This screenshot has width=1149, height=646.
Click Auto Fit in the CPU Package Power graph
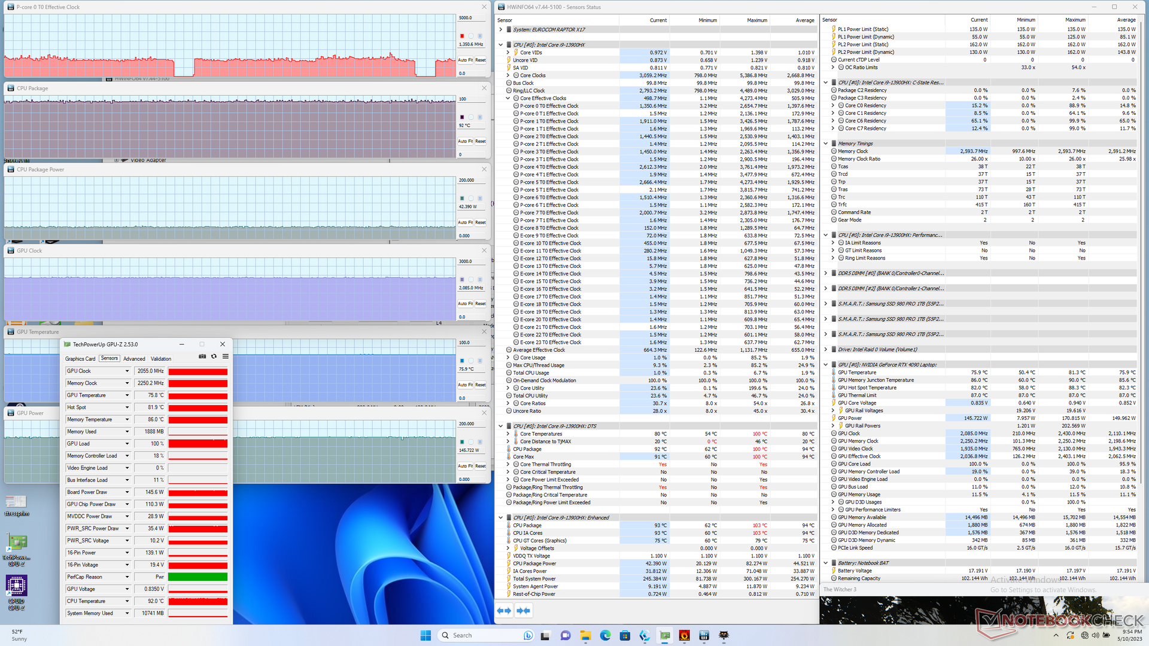point(466,223)
